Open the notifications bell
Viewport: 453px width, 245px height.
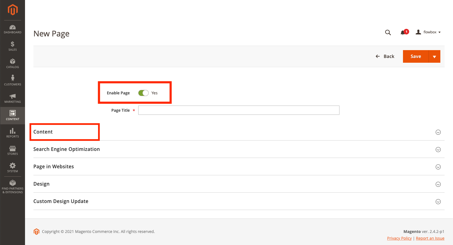403,32
